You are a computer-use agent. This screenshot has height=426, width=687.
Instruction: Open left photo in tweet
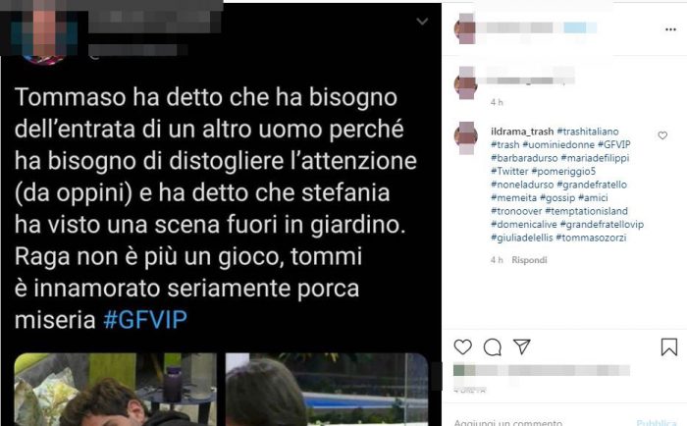[116, 389]
